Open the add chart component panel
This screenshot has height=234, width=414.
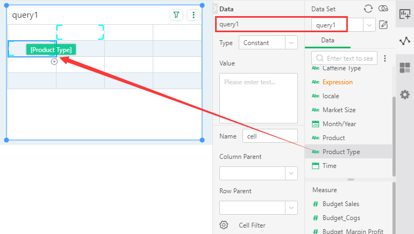(x=405, y=14)
